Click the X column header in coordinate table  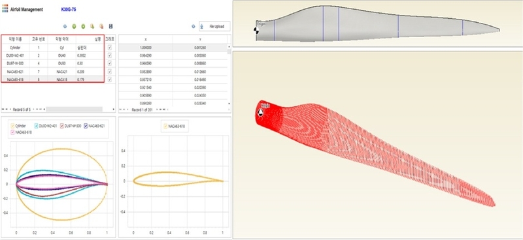(x=146, y=39)
